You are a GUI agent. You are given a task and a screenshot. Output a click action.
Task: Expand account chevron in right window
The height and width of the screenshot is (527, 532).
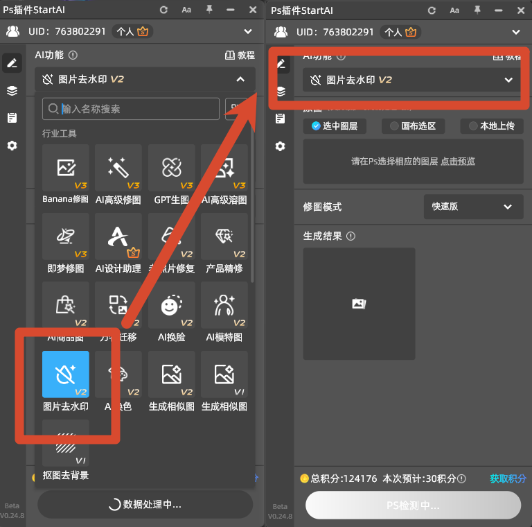516,33
